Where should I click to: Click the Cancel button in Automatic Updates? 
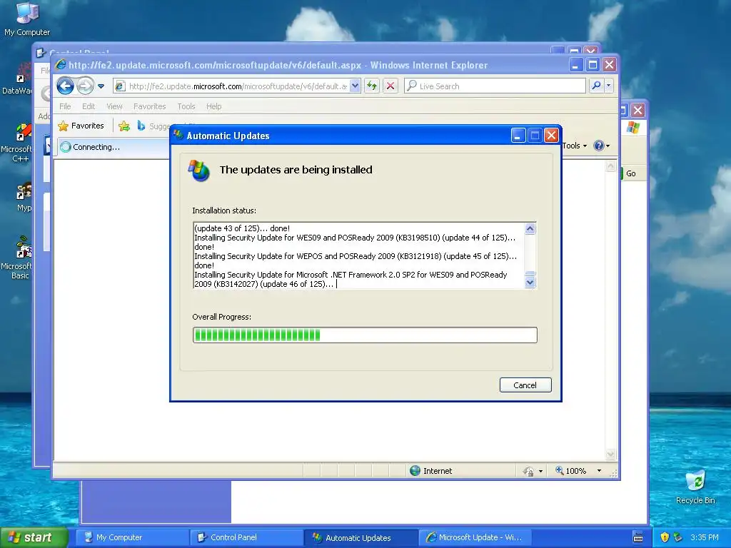coord(525,385)
